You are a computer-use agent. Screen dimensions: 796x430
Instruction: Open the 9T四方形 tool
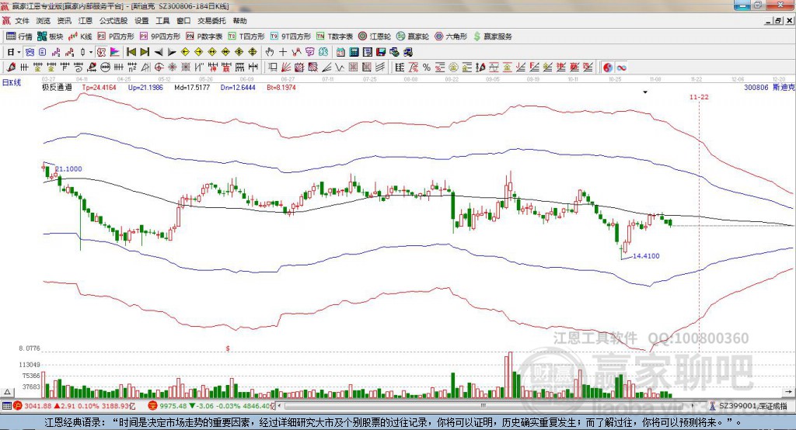pyautogui.click(x=291, y=36)
